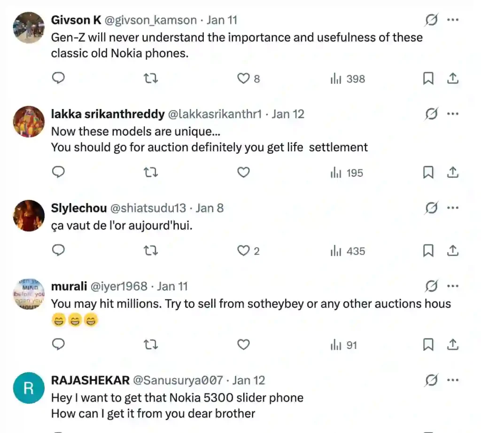Bookmark murali's tweet
Screen dimensions: 481x433
[428, 345]
